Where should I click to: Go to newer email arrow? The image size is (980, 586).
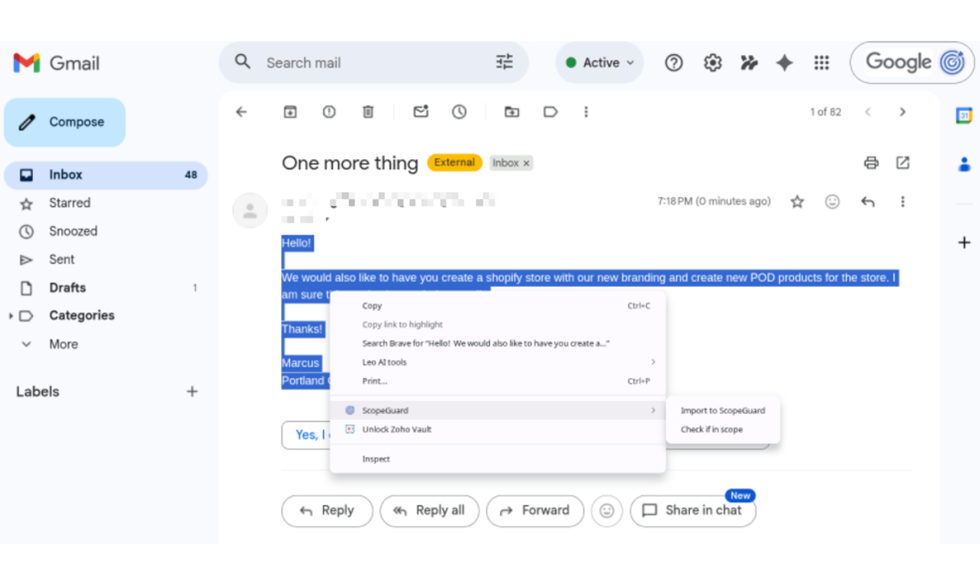(868, 112)
